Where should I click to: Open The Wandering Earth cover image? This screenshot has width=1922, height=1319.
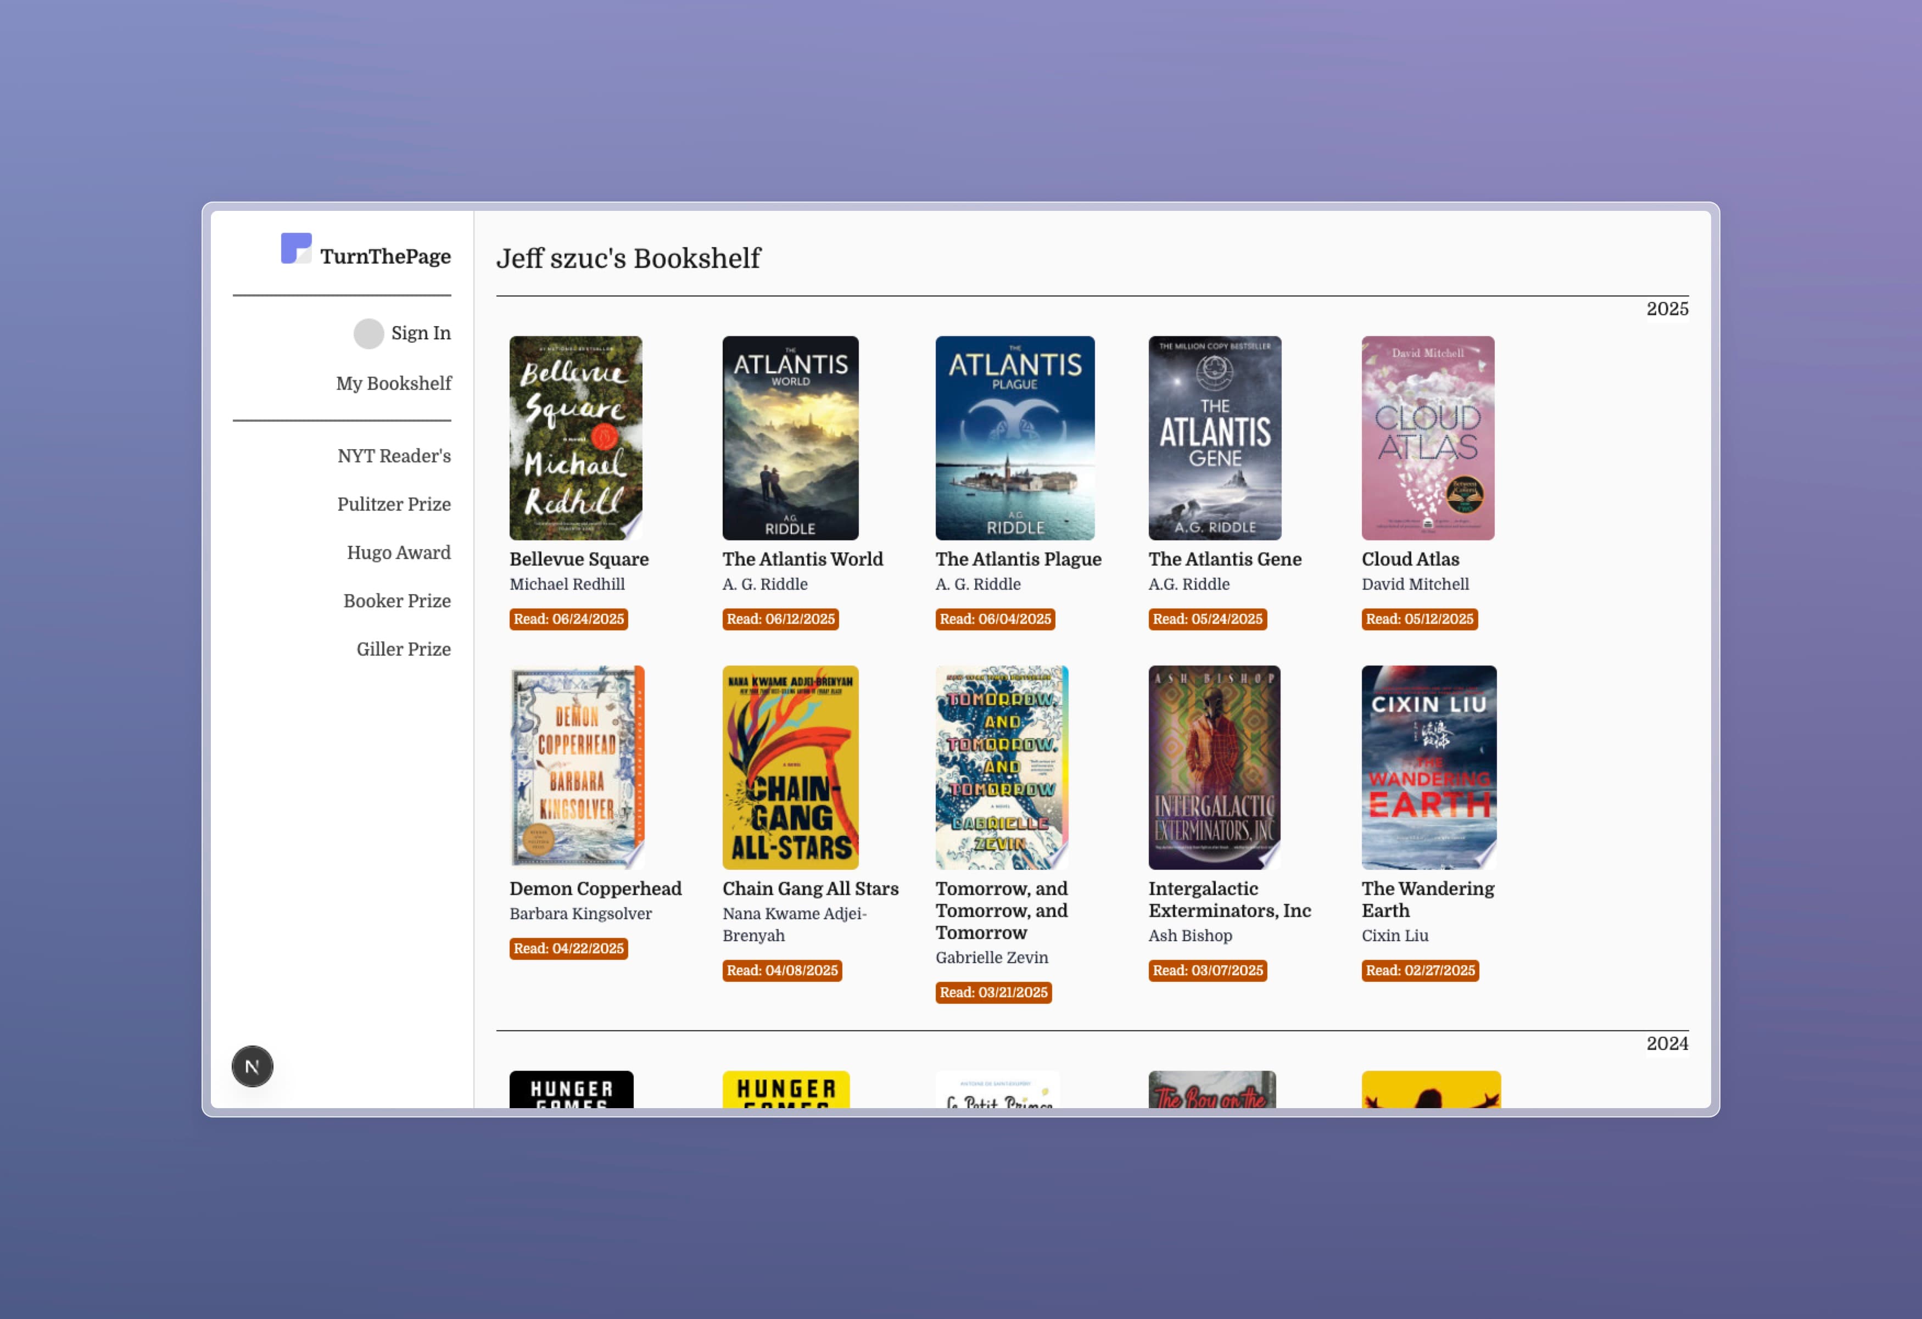tap(1429, 767)
